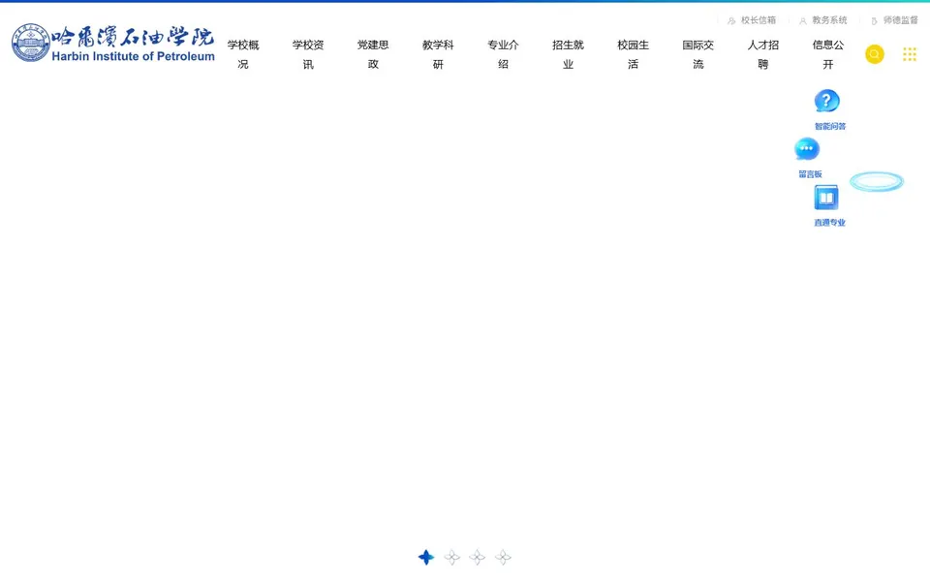Open the 留言板 chat bubble icon
The height and width of the screenshot is (581, 930).
[807, 149]
